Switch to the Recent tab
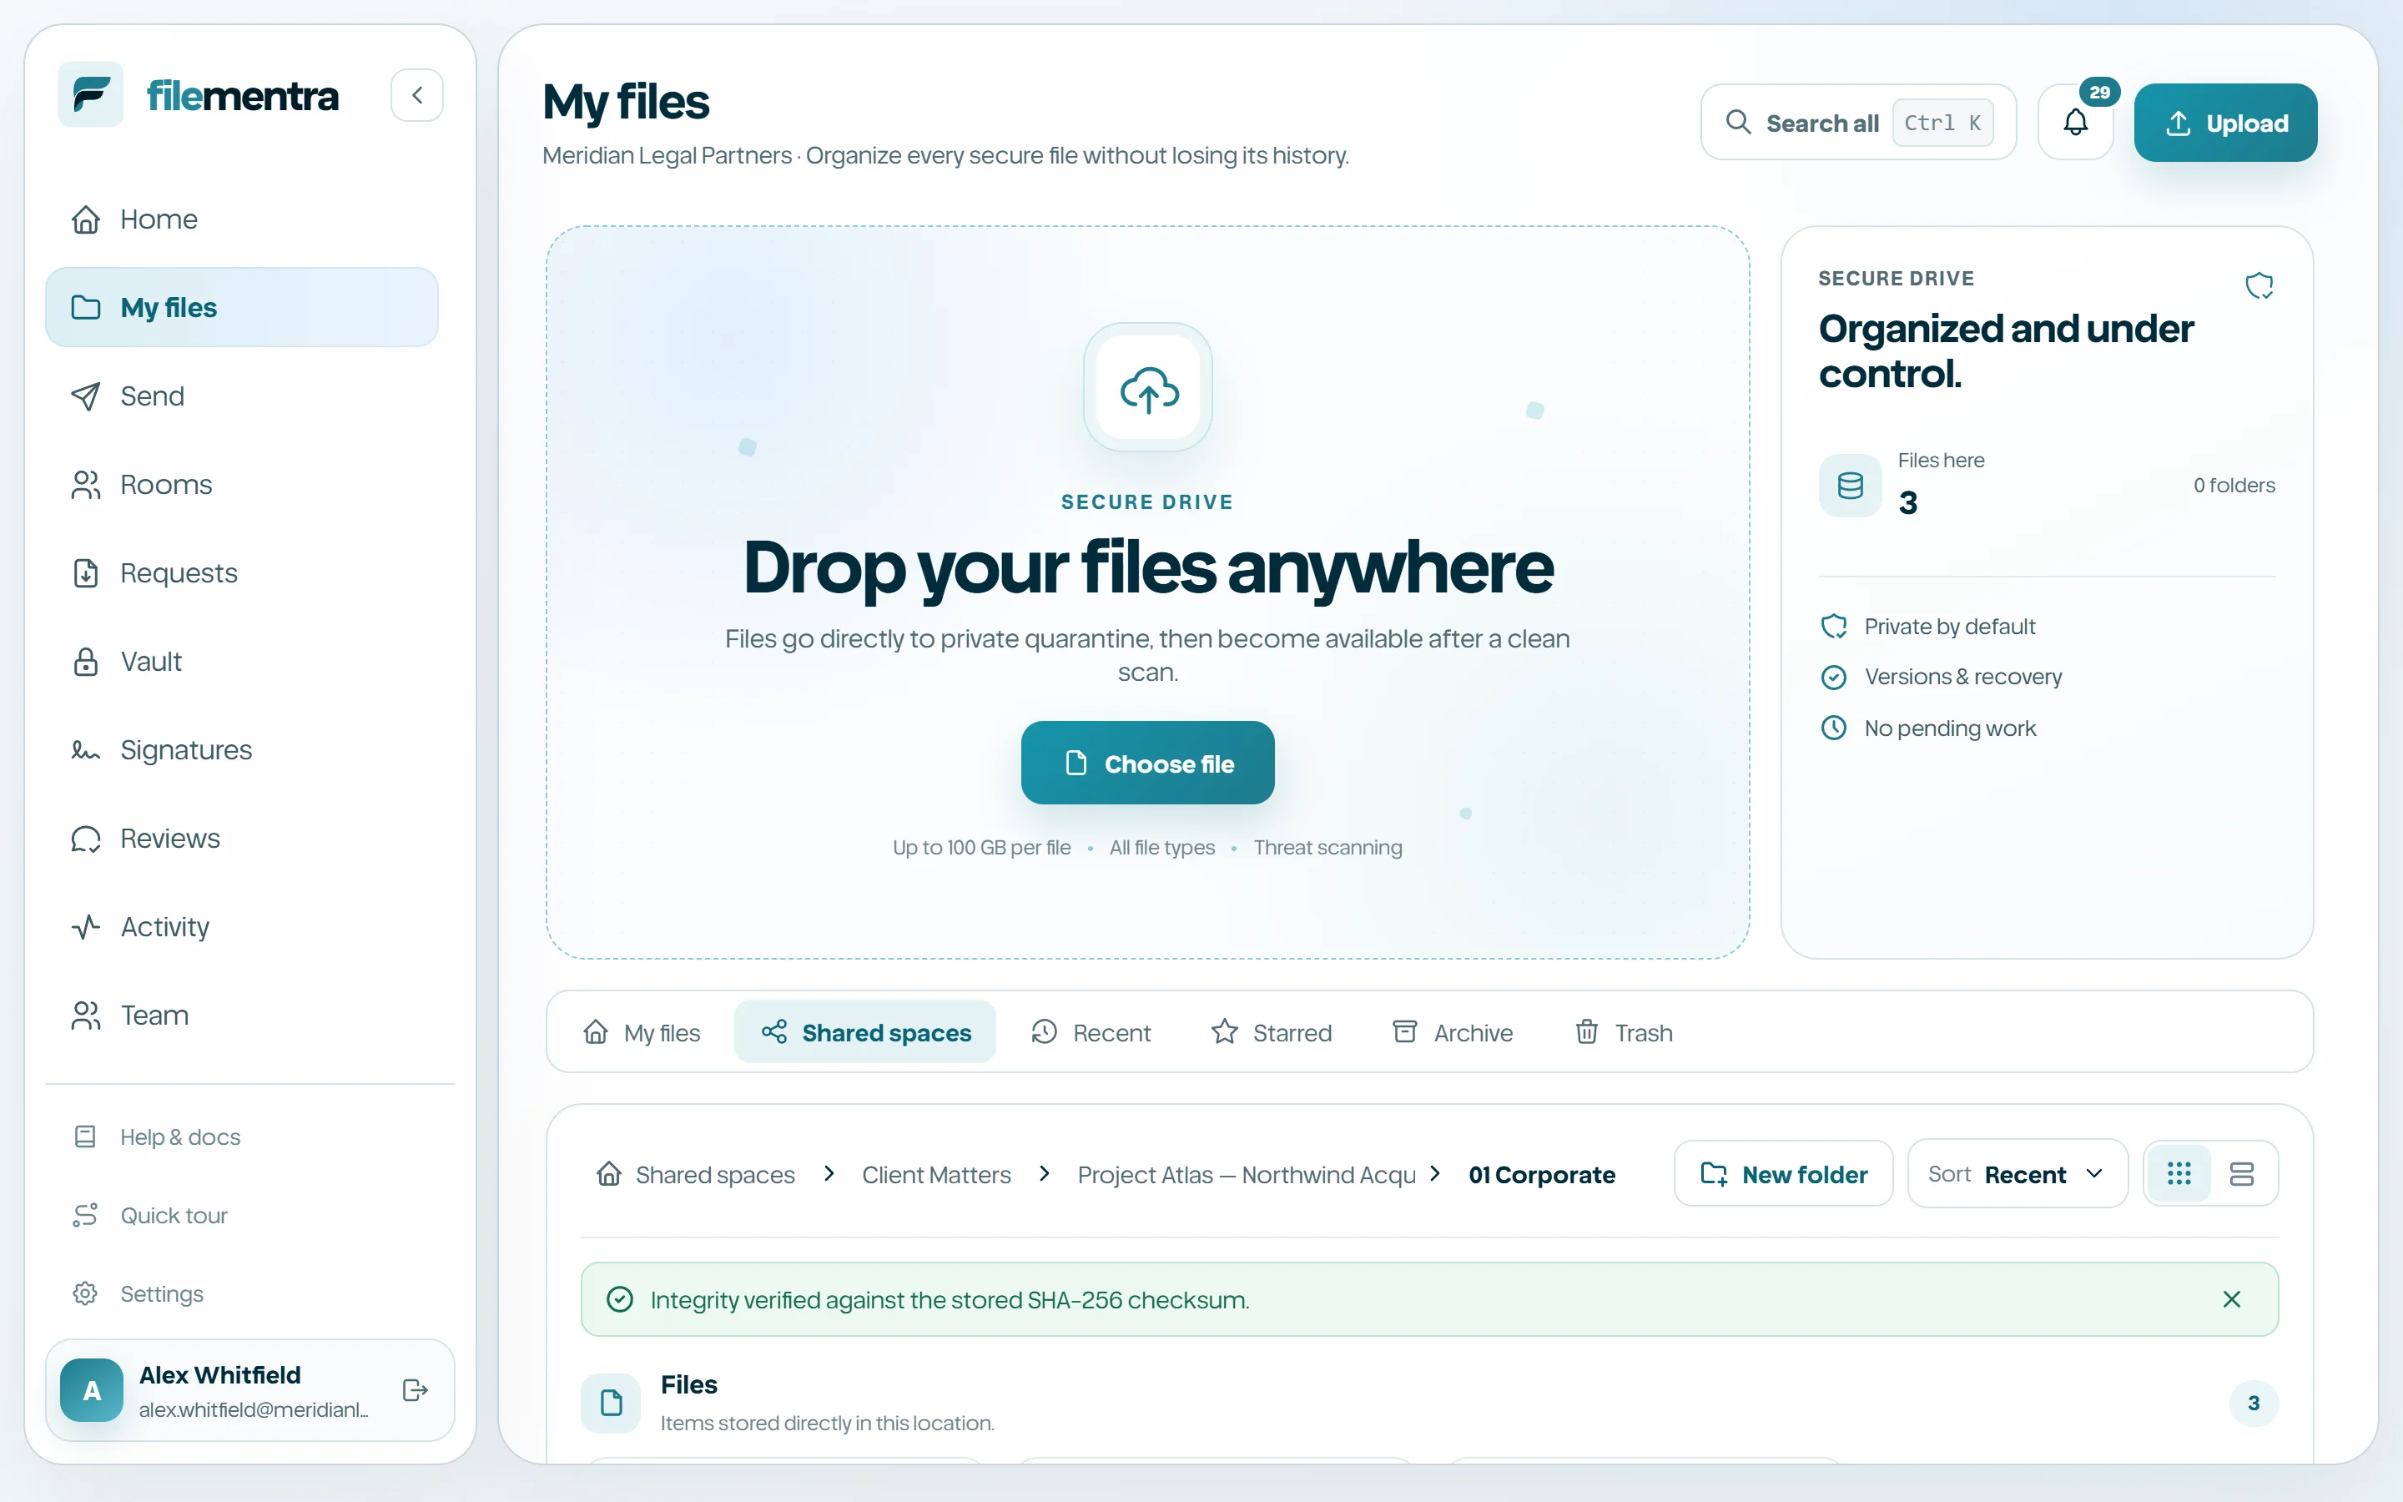This screenshot has height=1502, width=2403. pyautogui.click(x=1091, y=1032)
